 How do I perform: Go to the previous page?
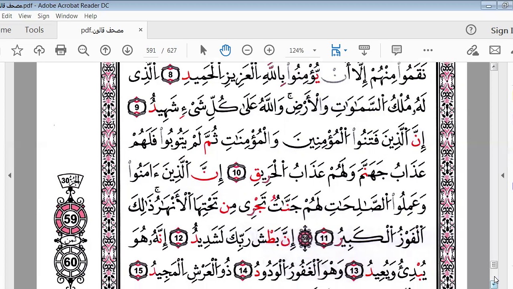(x=105, y=50)
